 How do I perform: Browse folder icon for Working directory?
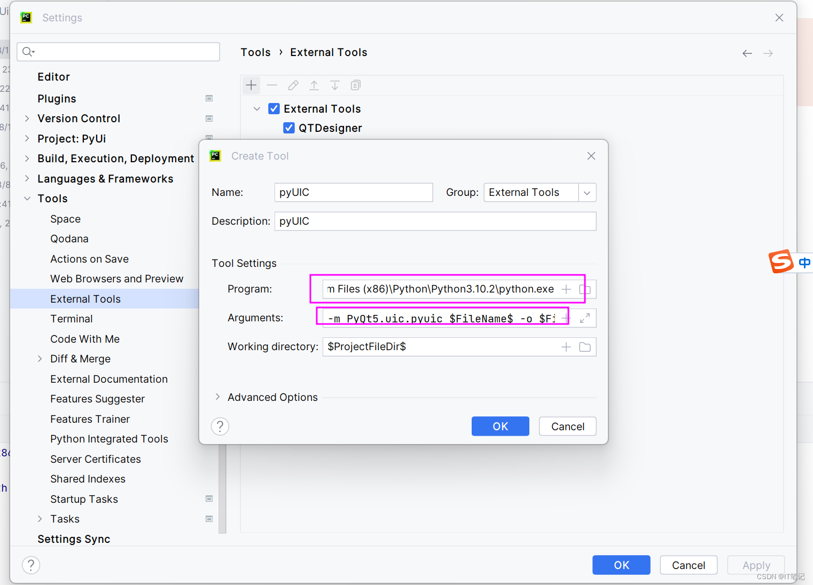[x=585, y=347]
